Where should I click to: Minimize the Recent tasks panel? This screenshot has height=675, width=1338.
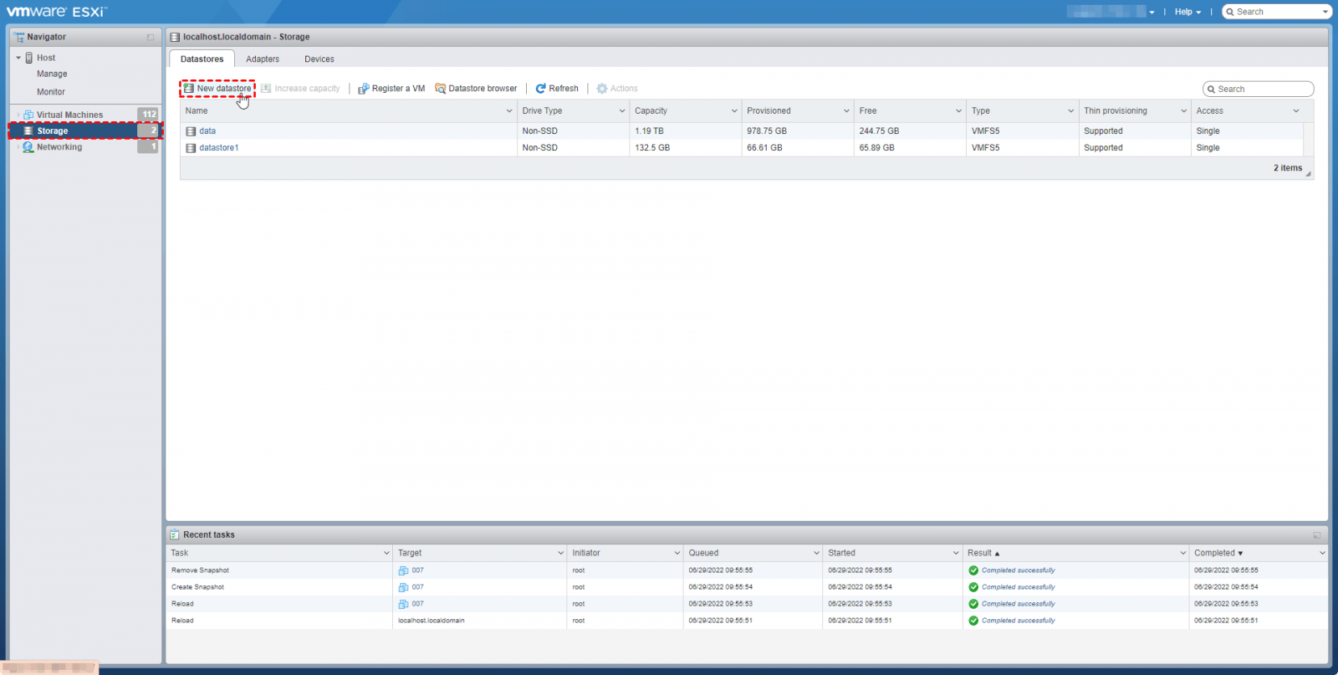pyautogui.click(x=1317, y=535)
